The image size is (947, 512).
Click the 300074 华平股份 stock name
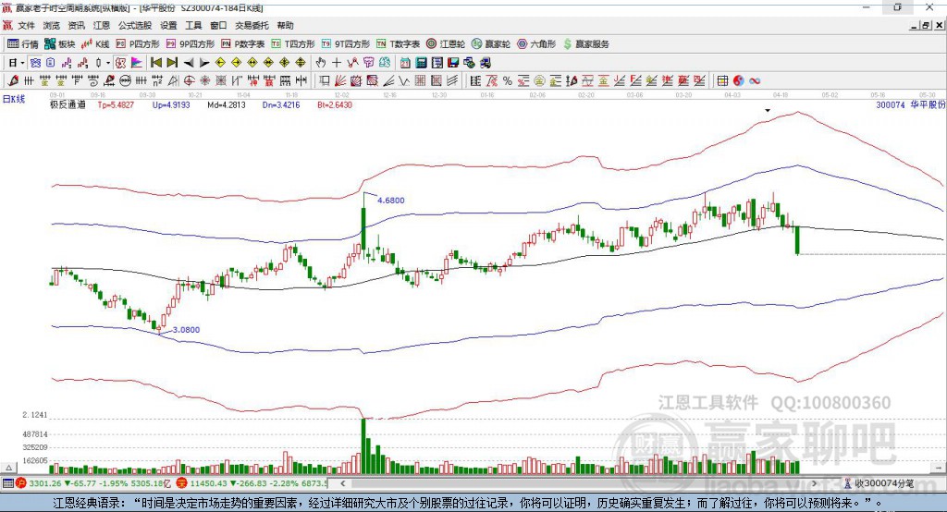coord(910,105)
